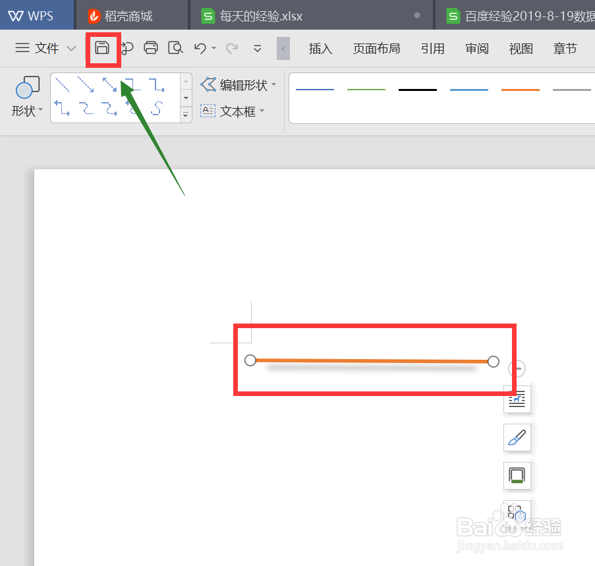Expand the full shape gallery list
The width and height of the screenshot is (595, 566).
coord(186,114)
